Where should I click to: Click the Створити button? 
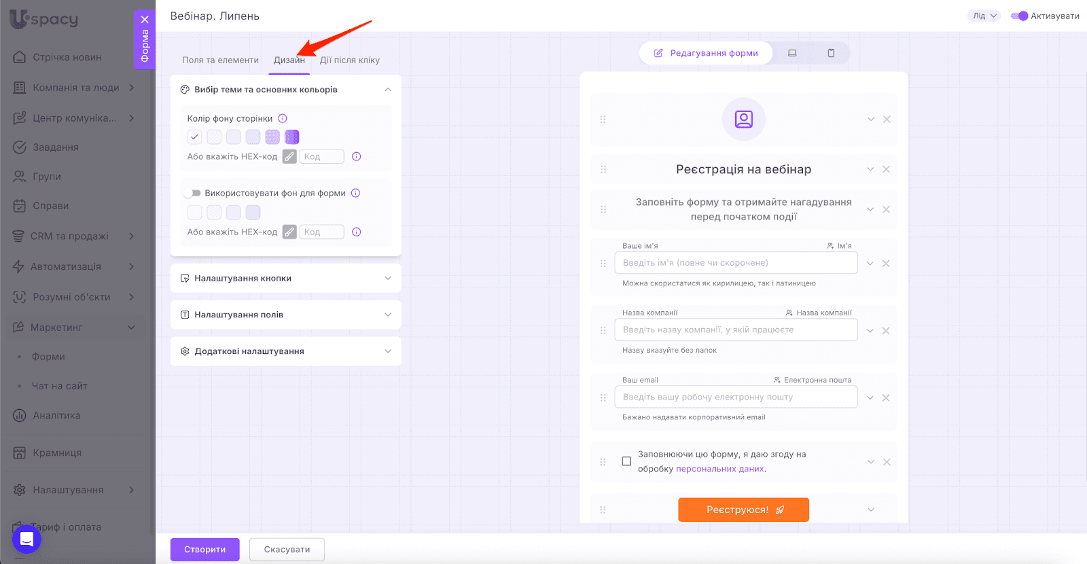[x=204, y=549]
